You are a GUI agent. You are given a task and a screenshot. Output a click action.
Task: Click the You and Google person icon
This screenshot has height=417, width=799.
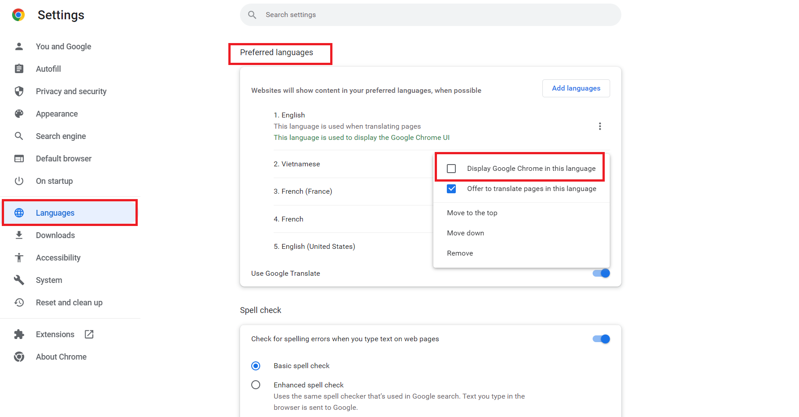click(19, 46)
